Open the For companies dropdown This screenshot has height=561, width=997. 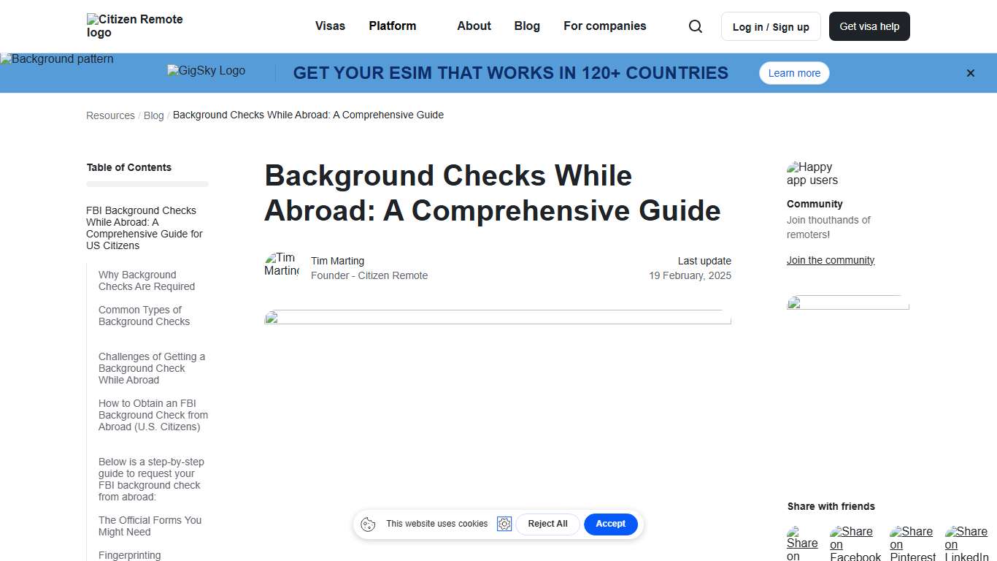tap(604, 26)
